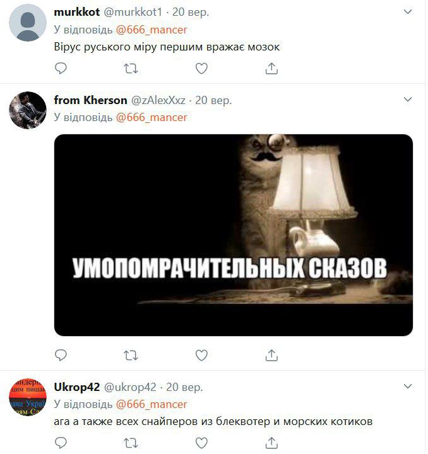Image resolution: width=428 pixels, height=454 pixels.
Task: Retweet Ukrop42's tweet
Action: 131,443
